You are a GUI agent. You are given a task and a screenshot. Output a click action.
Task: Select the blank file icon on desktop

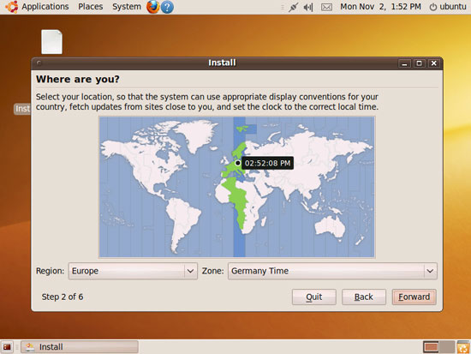[x=51, y=42]
